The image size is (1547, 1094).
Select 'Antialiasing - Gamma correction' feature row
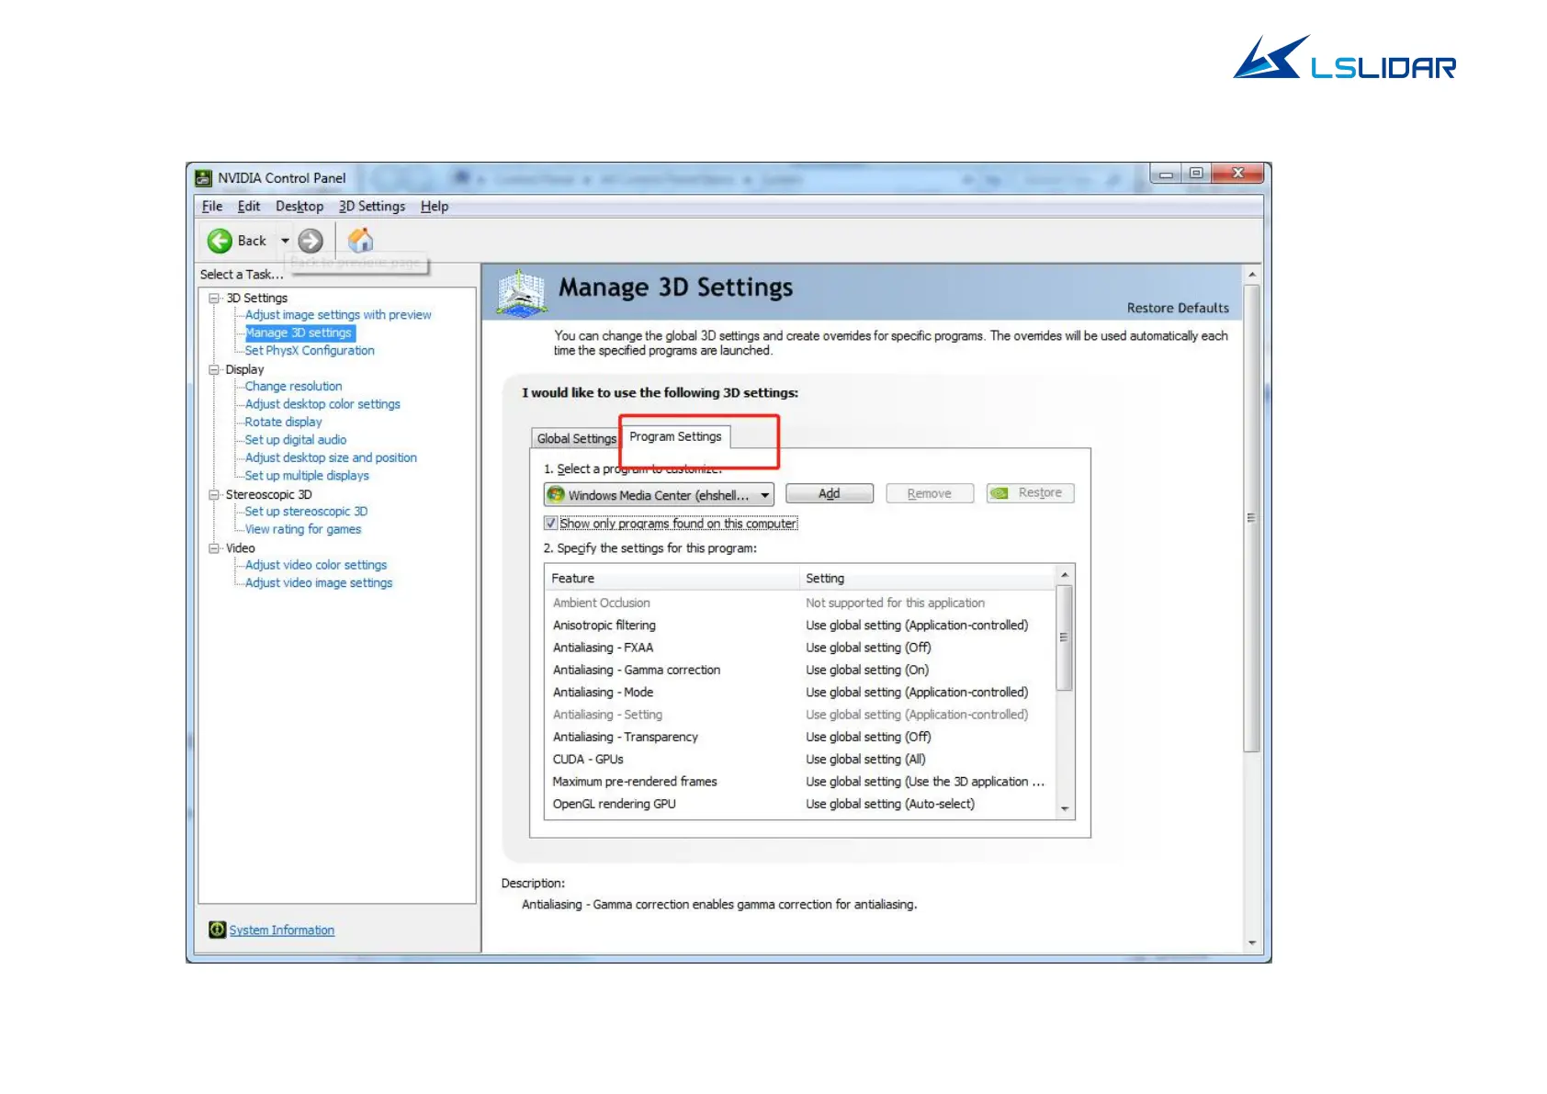click(800, 671)
